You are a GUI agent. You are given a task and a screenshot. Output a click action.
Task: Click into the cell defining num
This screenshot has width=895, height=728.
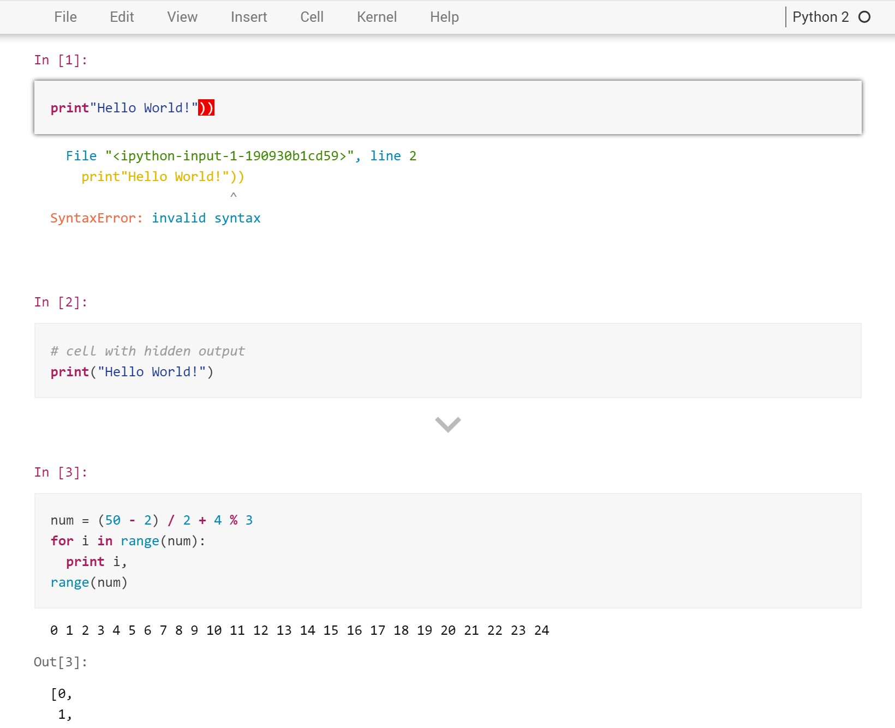click(448, 551)
